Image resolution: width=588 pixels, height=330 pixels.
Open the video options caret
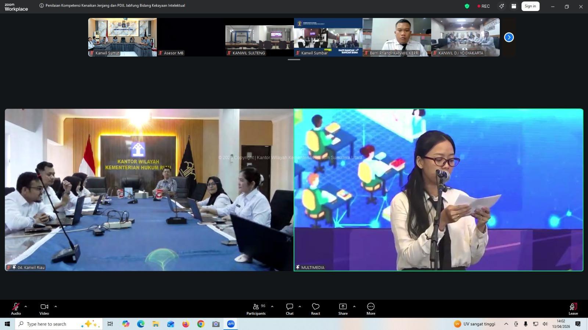point(55,307)
